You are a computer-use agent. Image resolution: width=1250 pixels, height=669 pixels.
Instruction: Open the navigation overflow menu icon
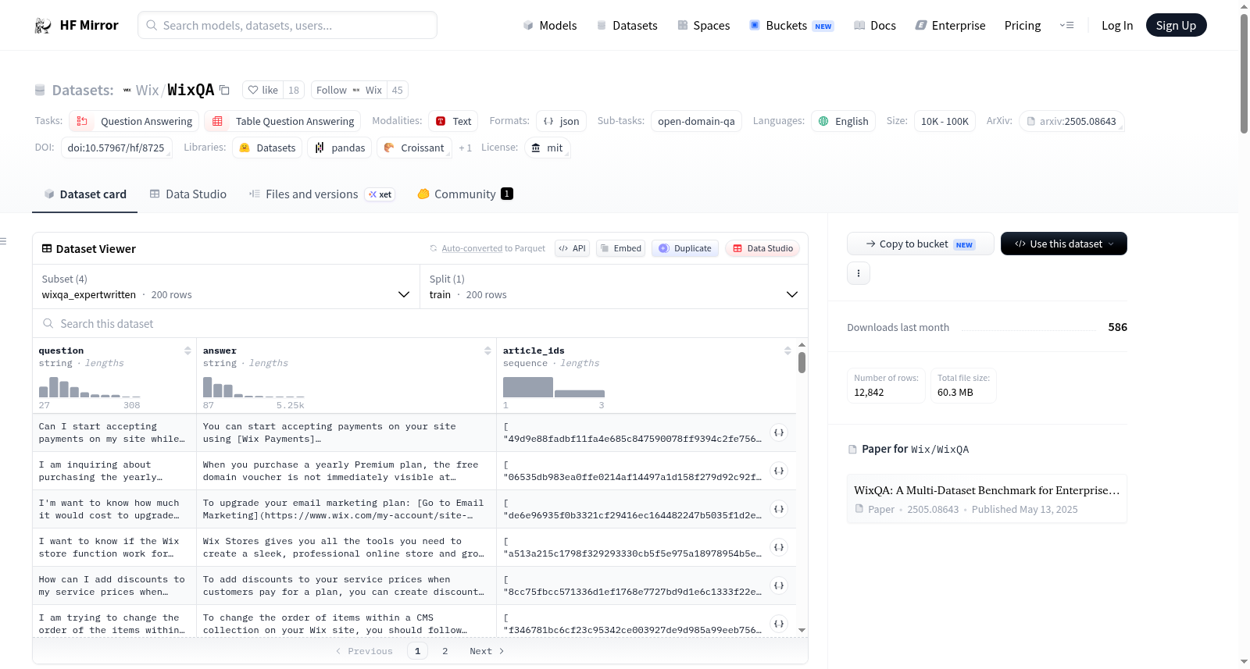coord(1066,25)
